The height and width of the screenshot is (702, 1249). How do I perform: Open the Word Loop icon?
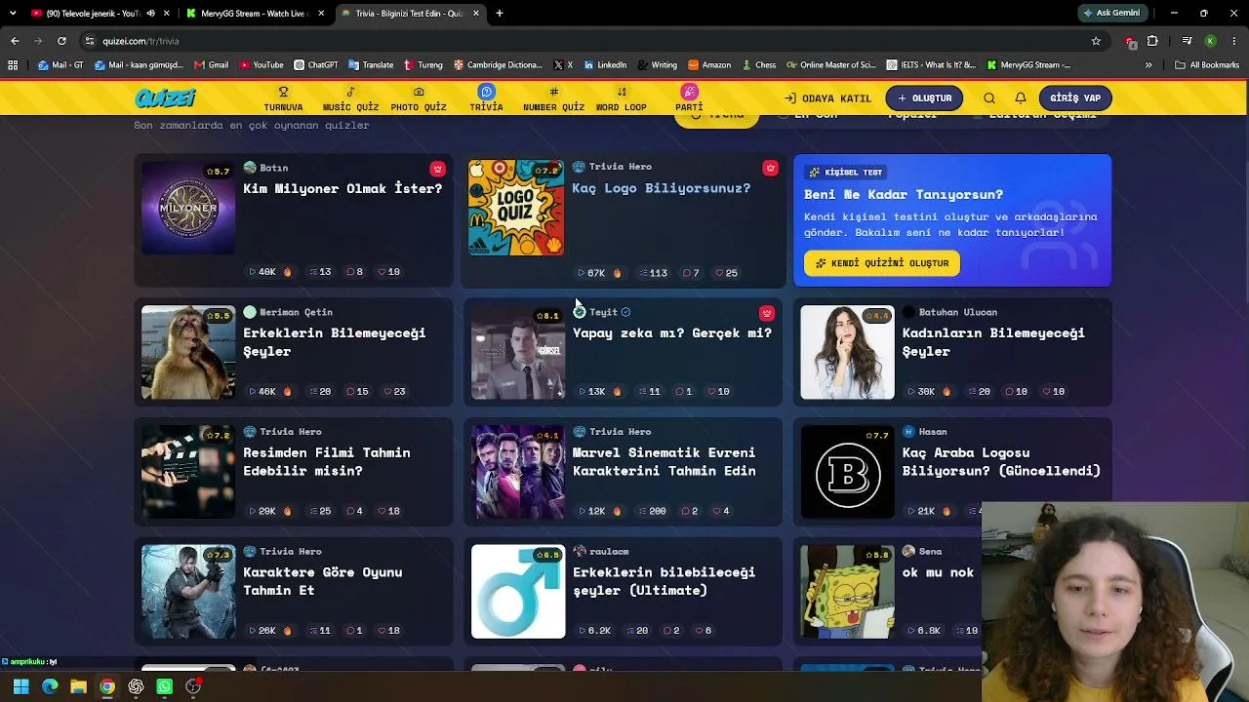coord(622,92)
